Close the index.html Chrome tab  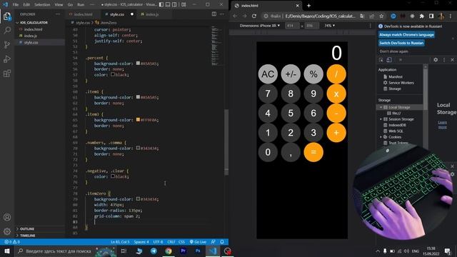pyautogui.click(x=297, y=6)
